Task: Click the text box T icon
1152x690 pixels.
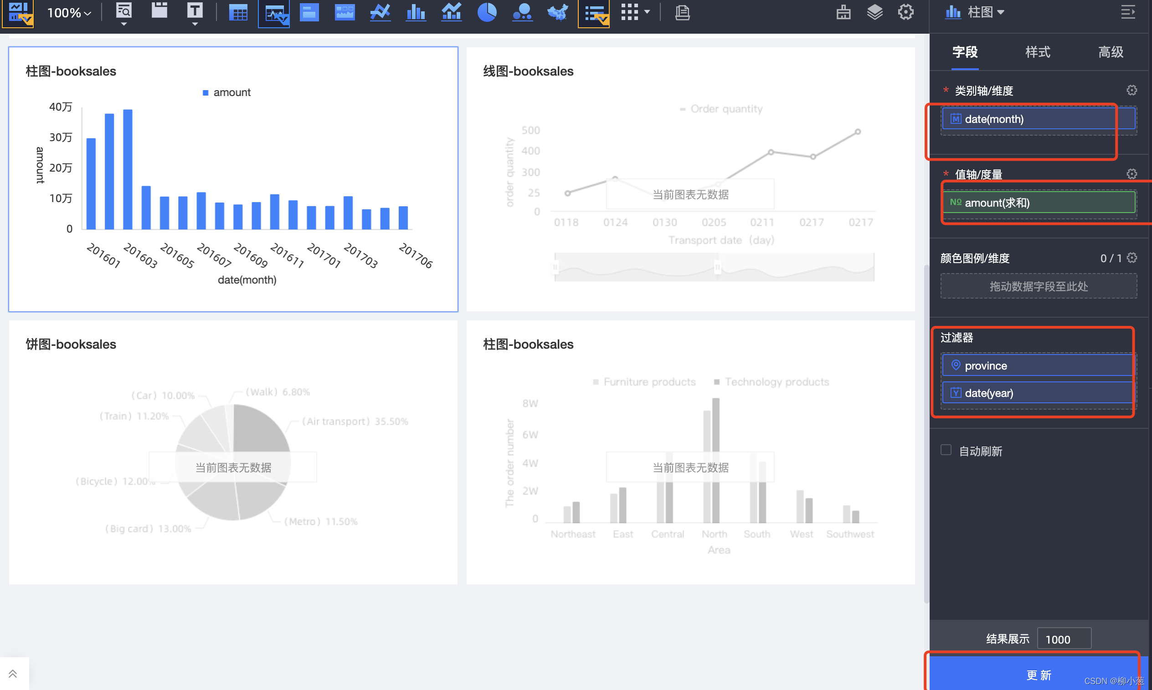Action: pos(195,10)
